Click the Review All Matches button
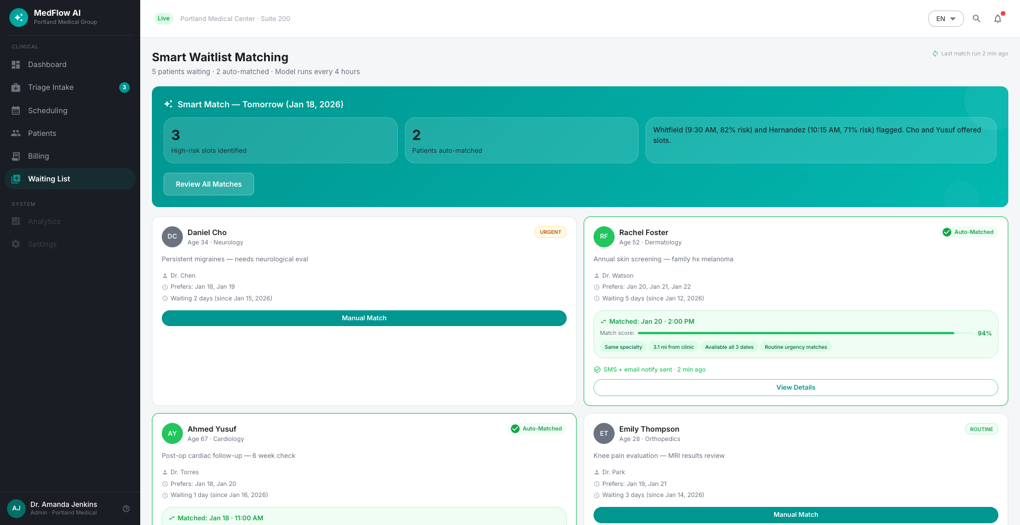1020x525 pixels. pos(209,184)
